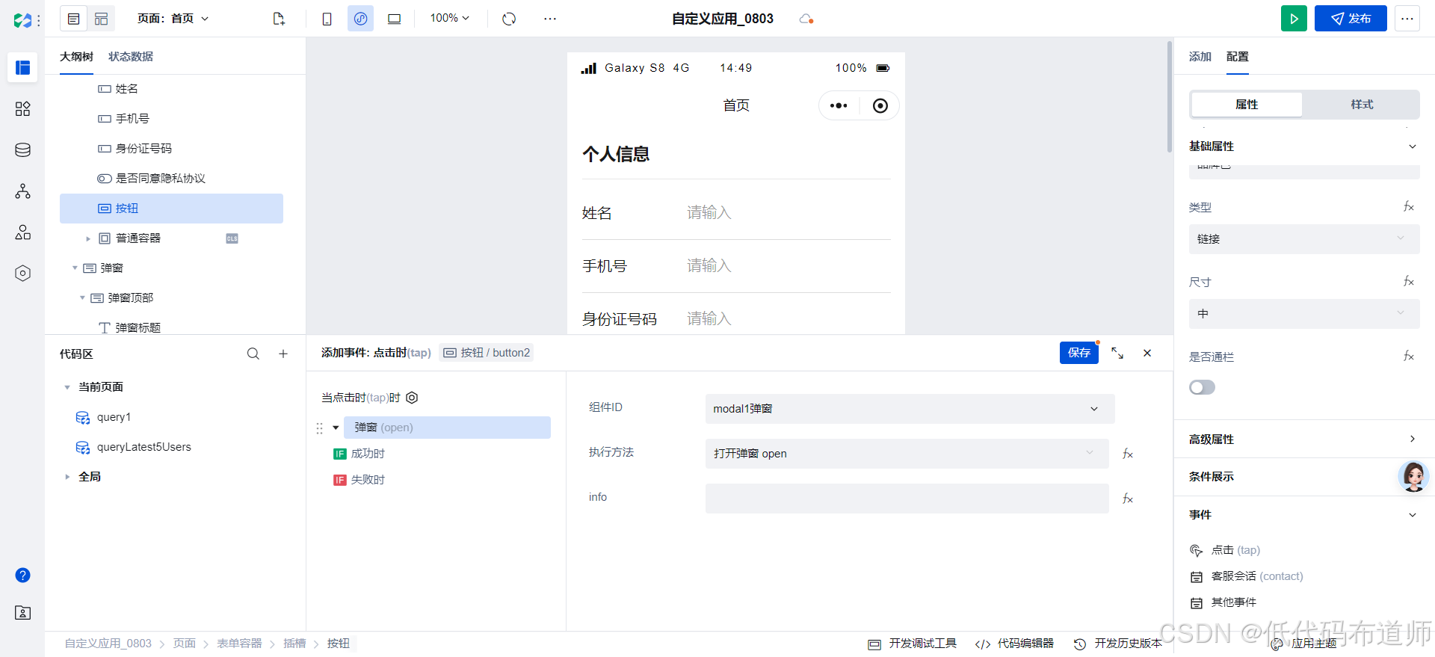Screen dimensions: 1435x657
Task: Close the add event panel
Action: 1147,353
